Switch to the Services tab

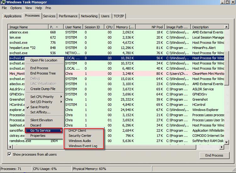click(x=49, y=16)
